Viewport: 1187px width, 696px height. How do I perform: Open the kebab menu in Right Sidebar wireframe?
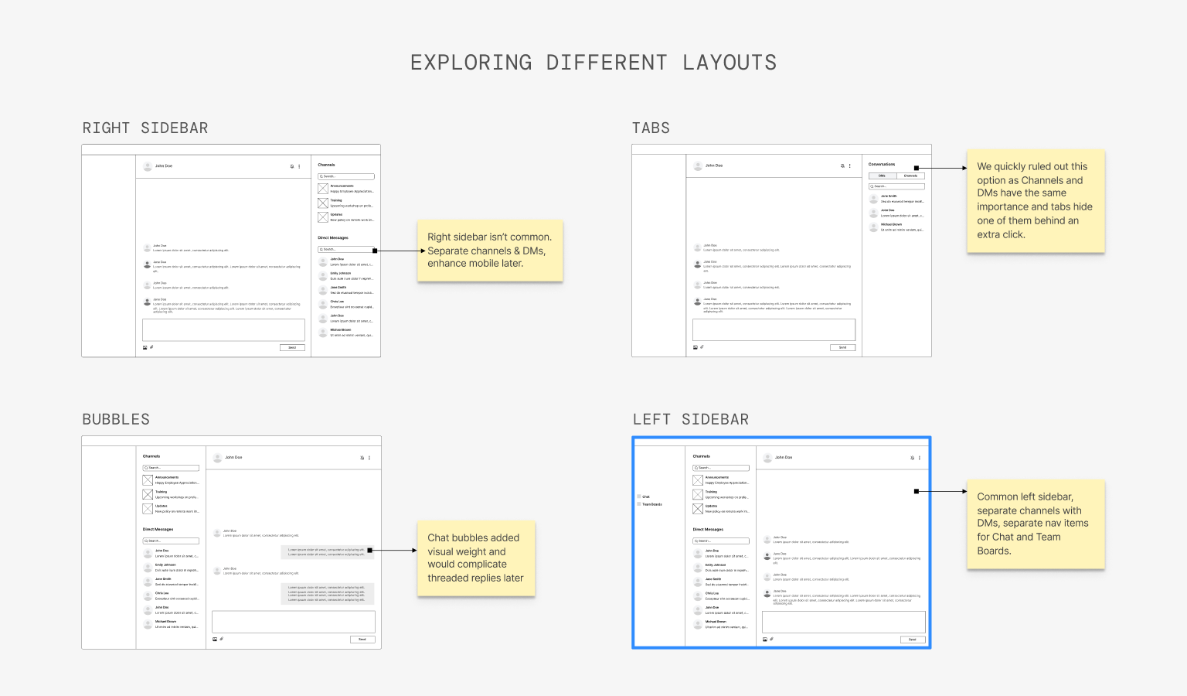[300, 166]
